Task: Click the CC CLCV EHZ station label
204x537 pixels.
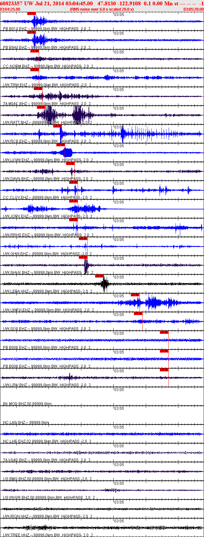Action: tap(48, 198)
